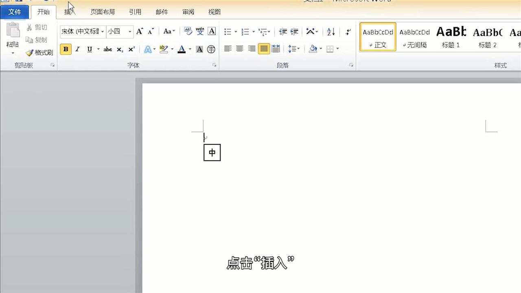This screenshot has width=521, height=293.
Task: Click the Borders grid icon
Action: tap(330, 49)
